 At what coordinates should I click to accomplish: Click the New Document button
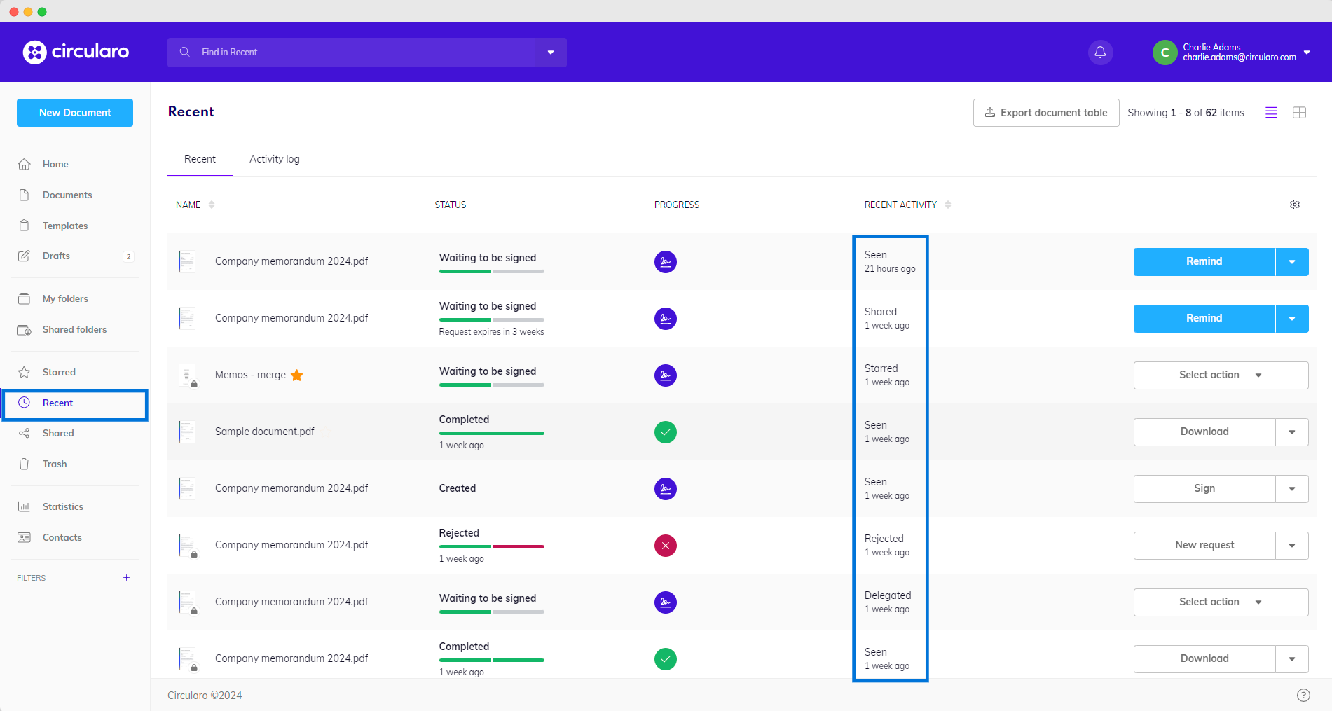click(x=75, y=113)
